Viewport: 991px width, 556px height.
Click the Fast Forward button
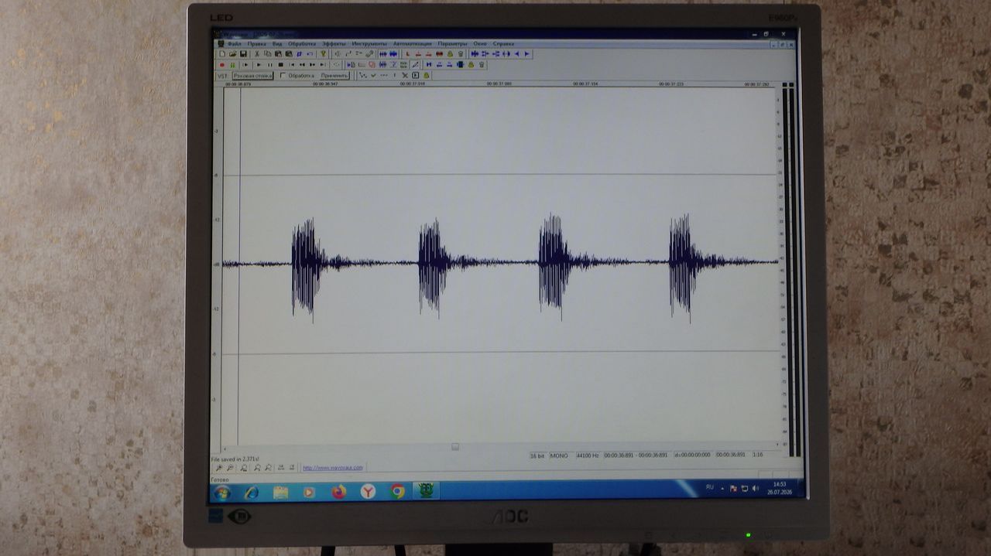point(312,65)
